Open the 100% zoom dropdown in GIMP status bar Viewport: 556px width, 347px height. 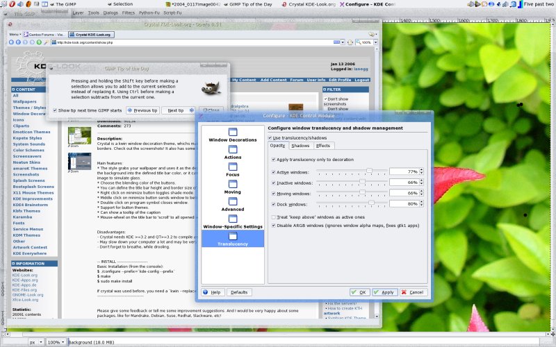click(56, 342)
